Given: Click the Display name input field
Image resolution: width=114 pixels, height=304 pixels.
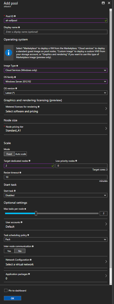Looking at the screenshot, I should tap(56, 32).
